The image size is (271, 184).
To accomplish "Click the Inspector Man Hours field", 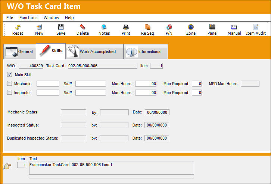I will pos(146,93).
